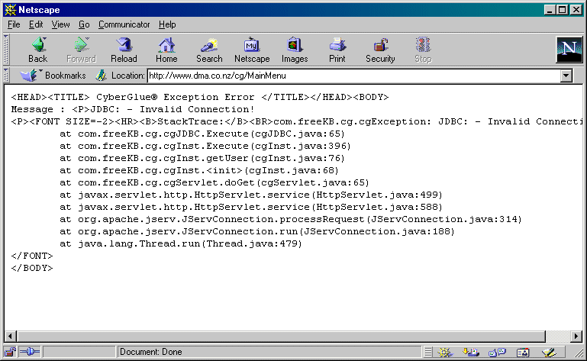Image resolution: width=587 pixels, height=361 pixels.
Task: Open the Communicator menu
Action: coord(124,24)
